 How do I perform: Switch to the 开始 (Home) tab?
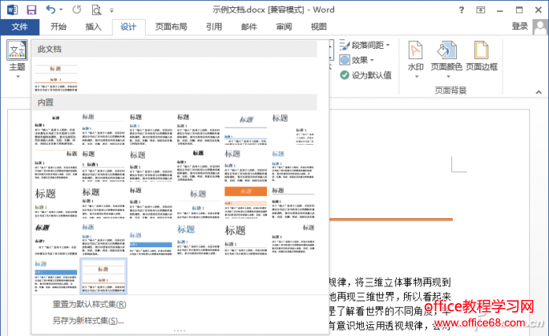click(x=59, y=26)
